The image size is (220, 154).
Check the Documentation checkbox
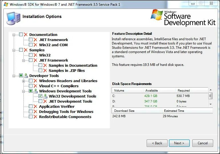21,34
